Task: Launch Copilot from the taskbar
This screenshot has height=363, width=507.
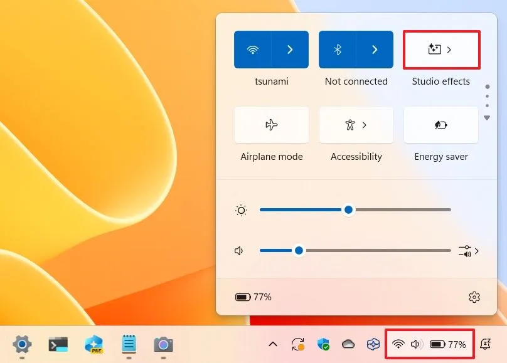Action: [93, 344]
